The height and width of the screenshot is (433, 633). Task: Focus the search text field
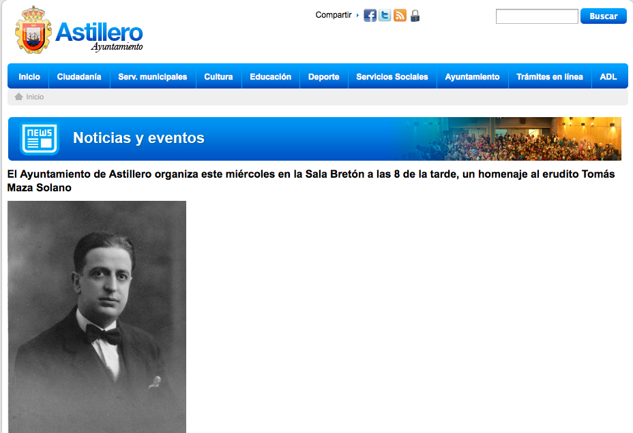point(537,16)
